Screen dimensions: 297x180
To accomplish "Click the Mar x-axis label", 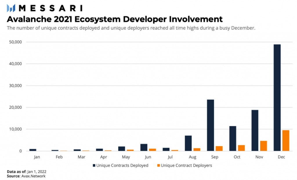I will [82, 157].
